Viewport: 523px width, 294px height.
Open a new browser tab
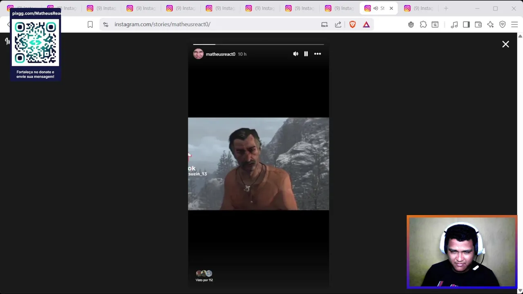click(446, 8)
